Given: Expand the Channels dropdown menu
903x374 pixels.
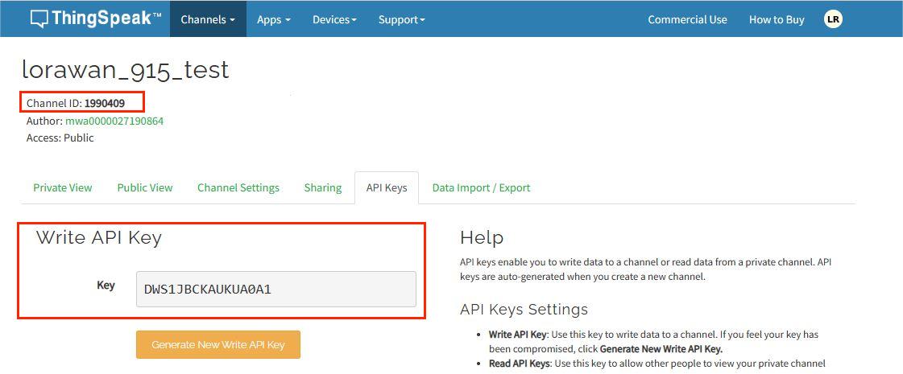Looking at the screenshot, I should [x=208, y=19].
